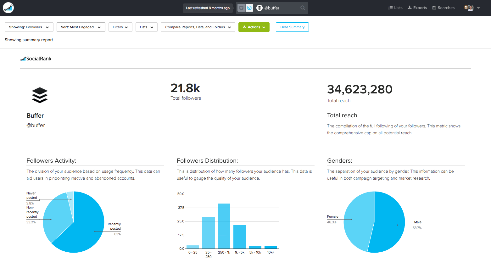The width and height of the screenshot is (491, 263).
Task: Click the @buffer handle link below Buffer
Action: (36, 125)
